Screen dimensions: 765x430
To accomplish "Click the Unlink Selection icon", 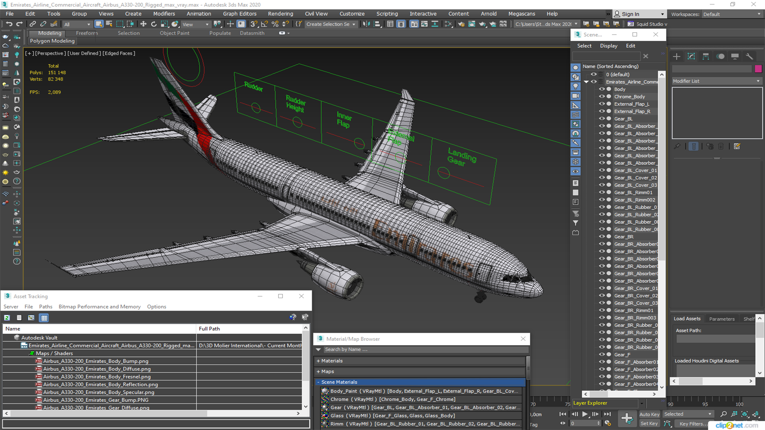I will click(x=43, y=24).
